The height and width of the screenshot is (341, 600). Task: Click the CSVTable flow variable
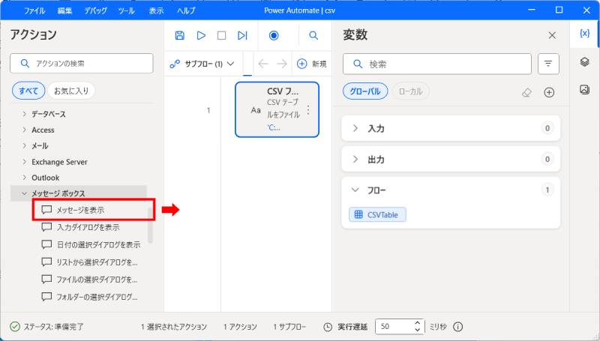[378, 215]
